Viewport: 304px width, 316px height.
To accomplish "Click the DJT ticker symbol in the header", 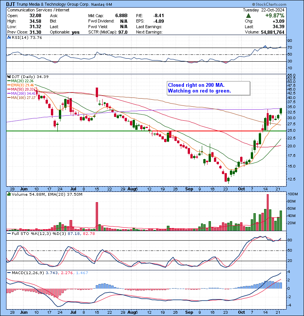I will coord(11,4).
